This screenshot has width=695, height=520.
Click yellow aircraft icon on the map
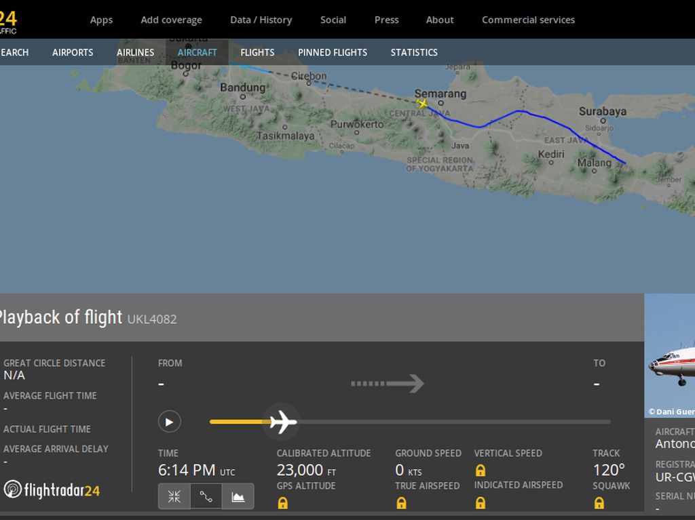(x=422, y=103)
